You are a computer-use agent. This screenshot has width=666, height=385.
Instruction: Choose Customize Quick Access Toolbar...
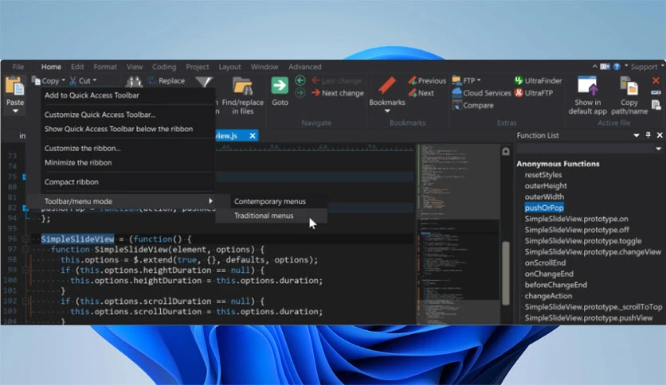point(127,115)
